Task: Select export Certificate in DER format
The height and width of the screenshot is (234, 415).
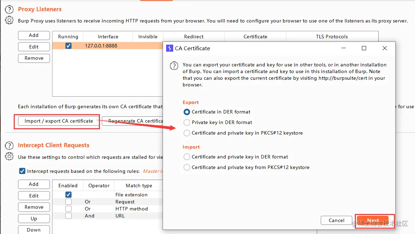Action: coord(187,112)
